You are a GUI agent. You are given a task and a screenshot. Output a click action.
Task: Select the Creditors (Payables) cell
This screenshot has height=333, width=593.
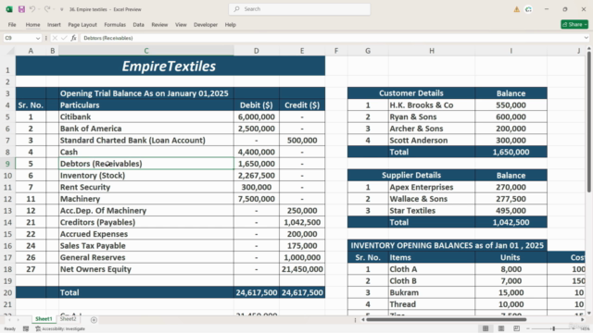pos(146,222)
